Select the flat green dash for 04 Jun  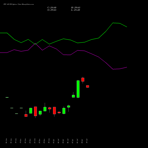pyautogui.click(x=7, y=97)
